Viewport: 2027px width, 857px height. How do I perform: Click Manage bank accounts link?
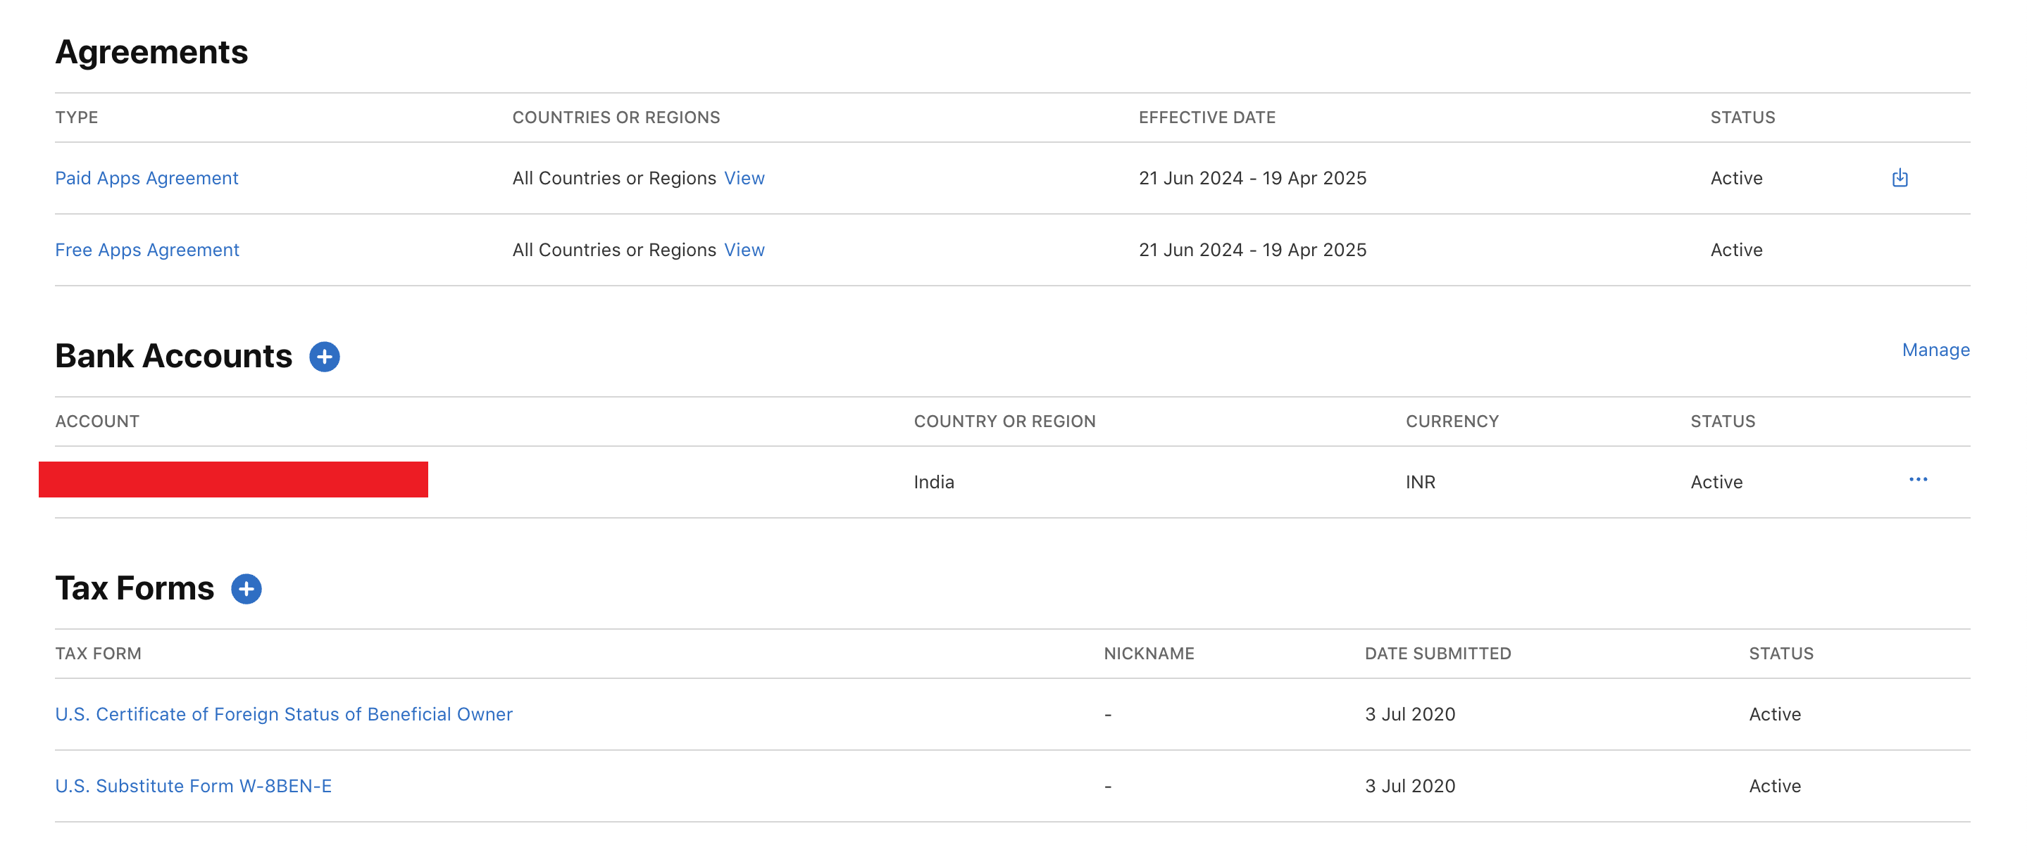pyautogui.click(x=1935, y=350)
